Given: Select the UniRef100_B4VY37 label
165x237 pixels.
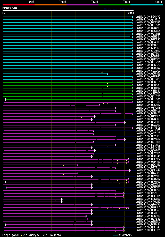Looking at the screenshot, I should [x=148, y=139].
